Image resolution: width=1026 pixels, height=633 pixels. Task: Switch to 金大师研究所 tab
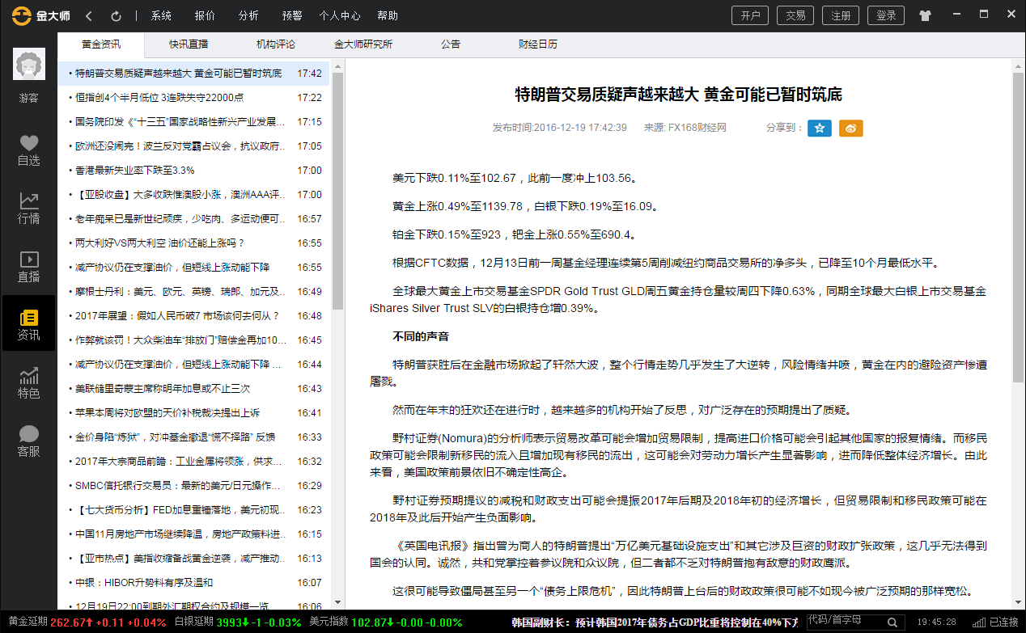pyautogui.click(x=363, y=44)
